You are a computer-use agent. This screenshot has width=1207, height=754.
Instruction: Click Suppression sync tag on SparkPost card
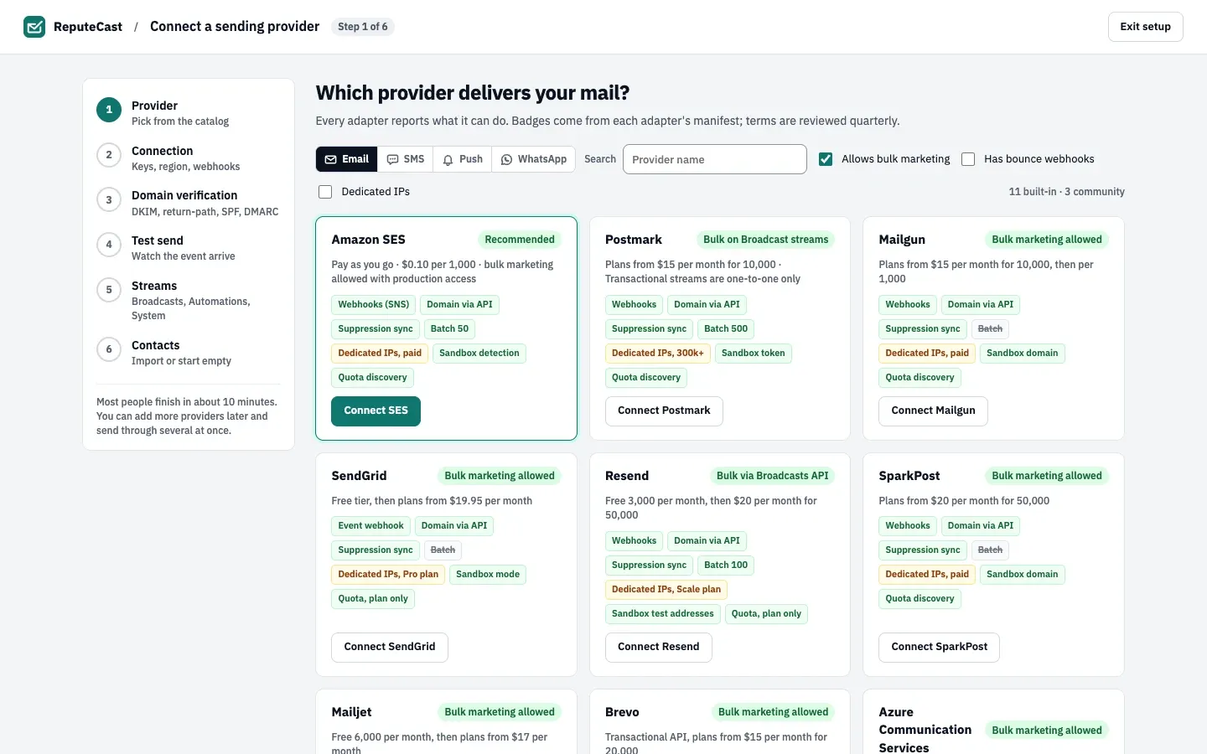click(923, 550)
